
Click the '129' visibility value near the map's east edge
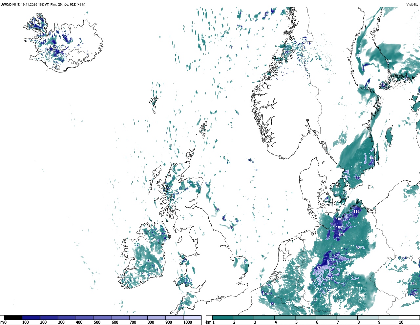tap(415, 294)
